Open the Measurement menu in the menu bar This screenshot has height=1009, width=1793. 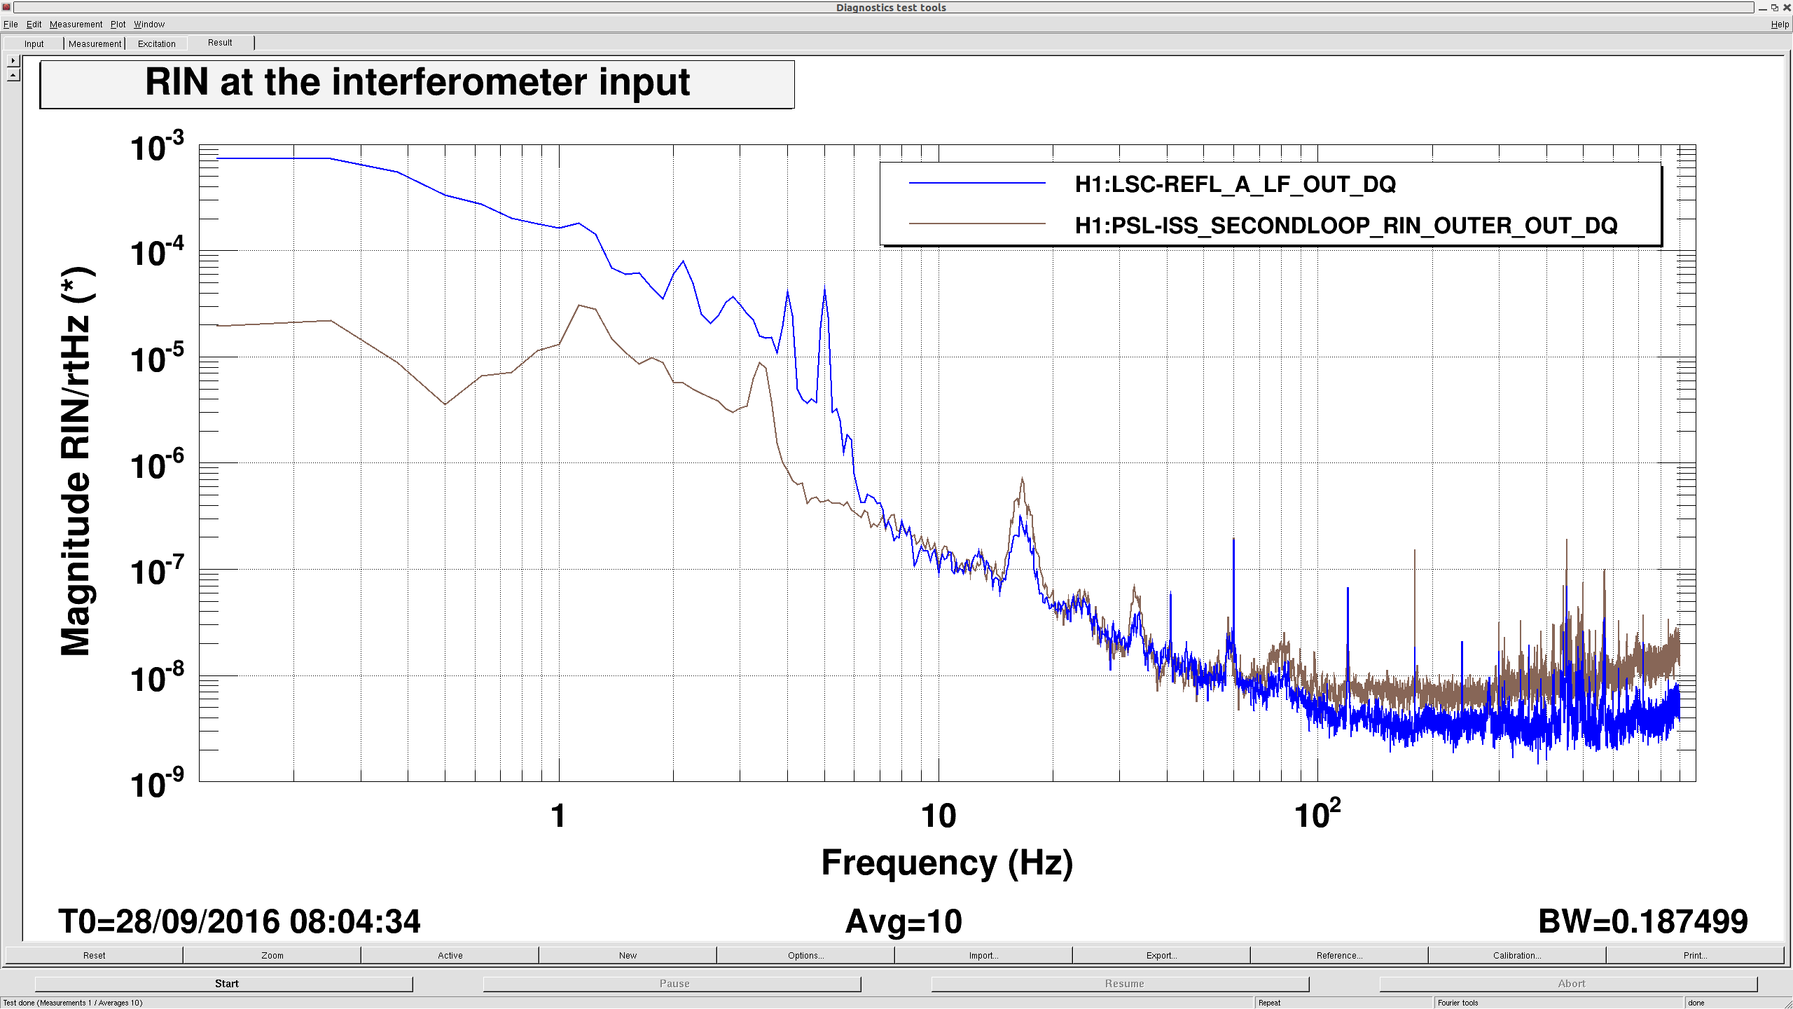(x=76, y=25)
